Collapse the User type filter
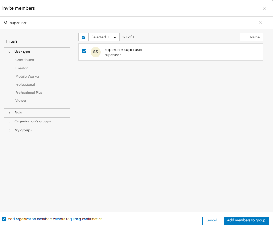The height and width of the screenshot is (228, 273). [x=10, y=52]
